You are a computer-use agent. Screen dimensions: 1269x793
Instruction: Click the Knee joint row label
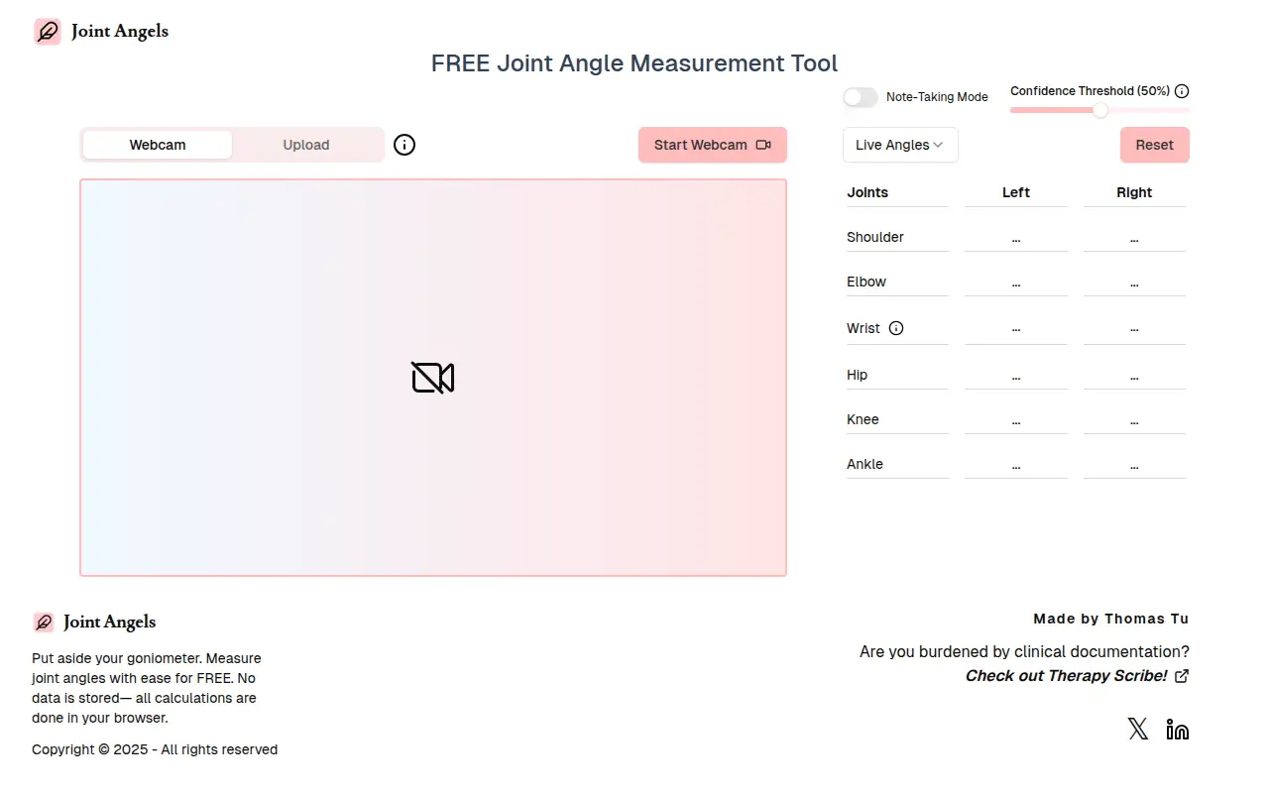[x=863, y=419]
